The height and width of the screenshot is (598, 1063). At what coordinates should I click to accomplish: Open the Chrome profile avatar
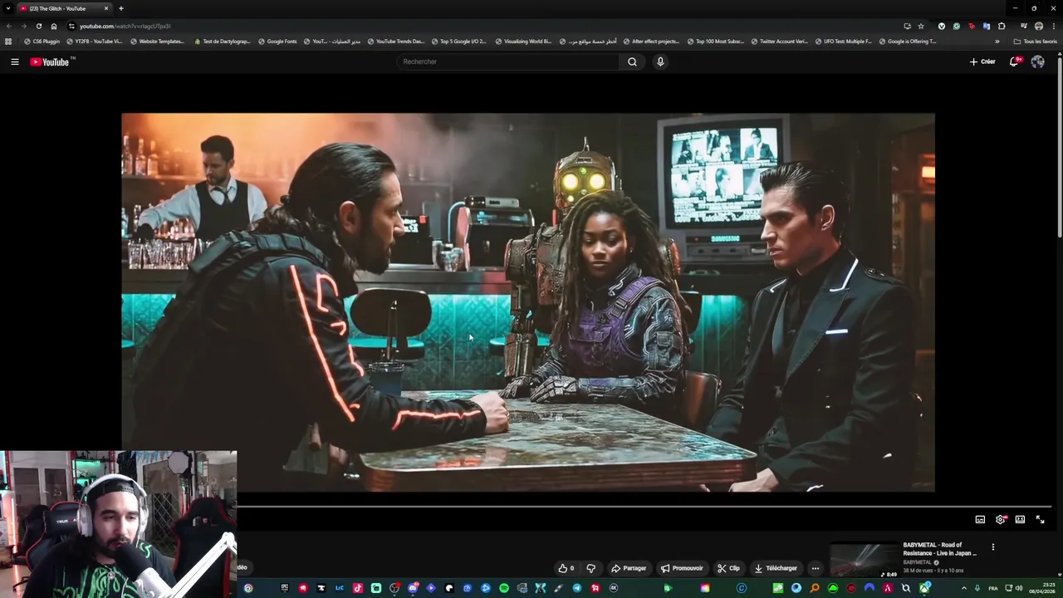(1039, 26)
